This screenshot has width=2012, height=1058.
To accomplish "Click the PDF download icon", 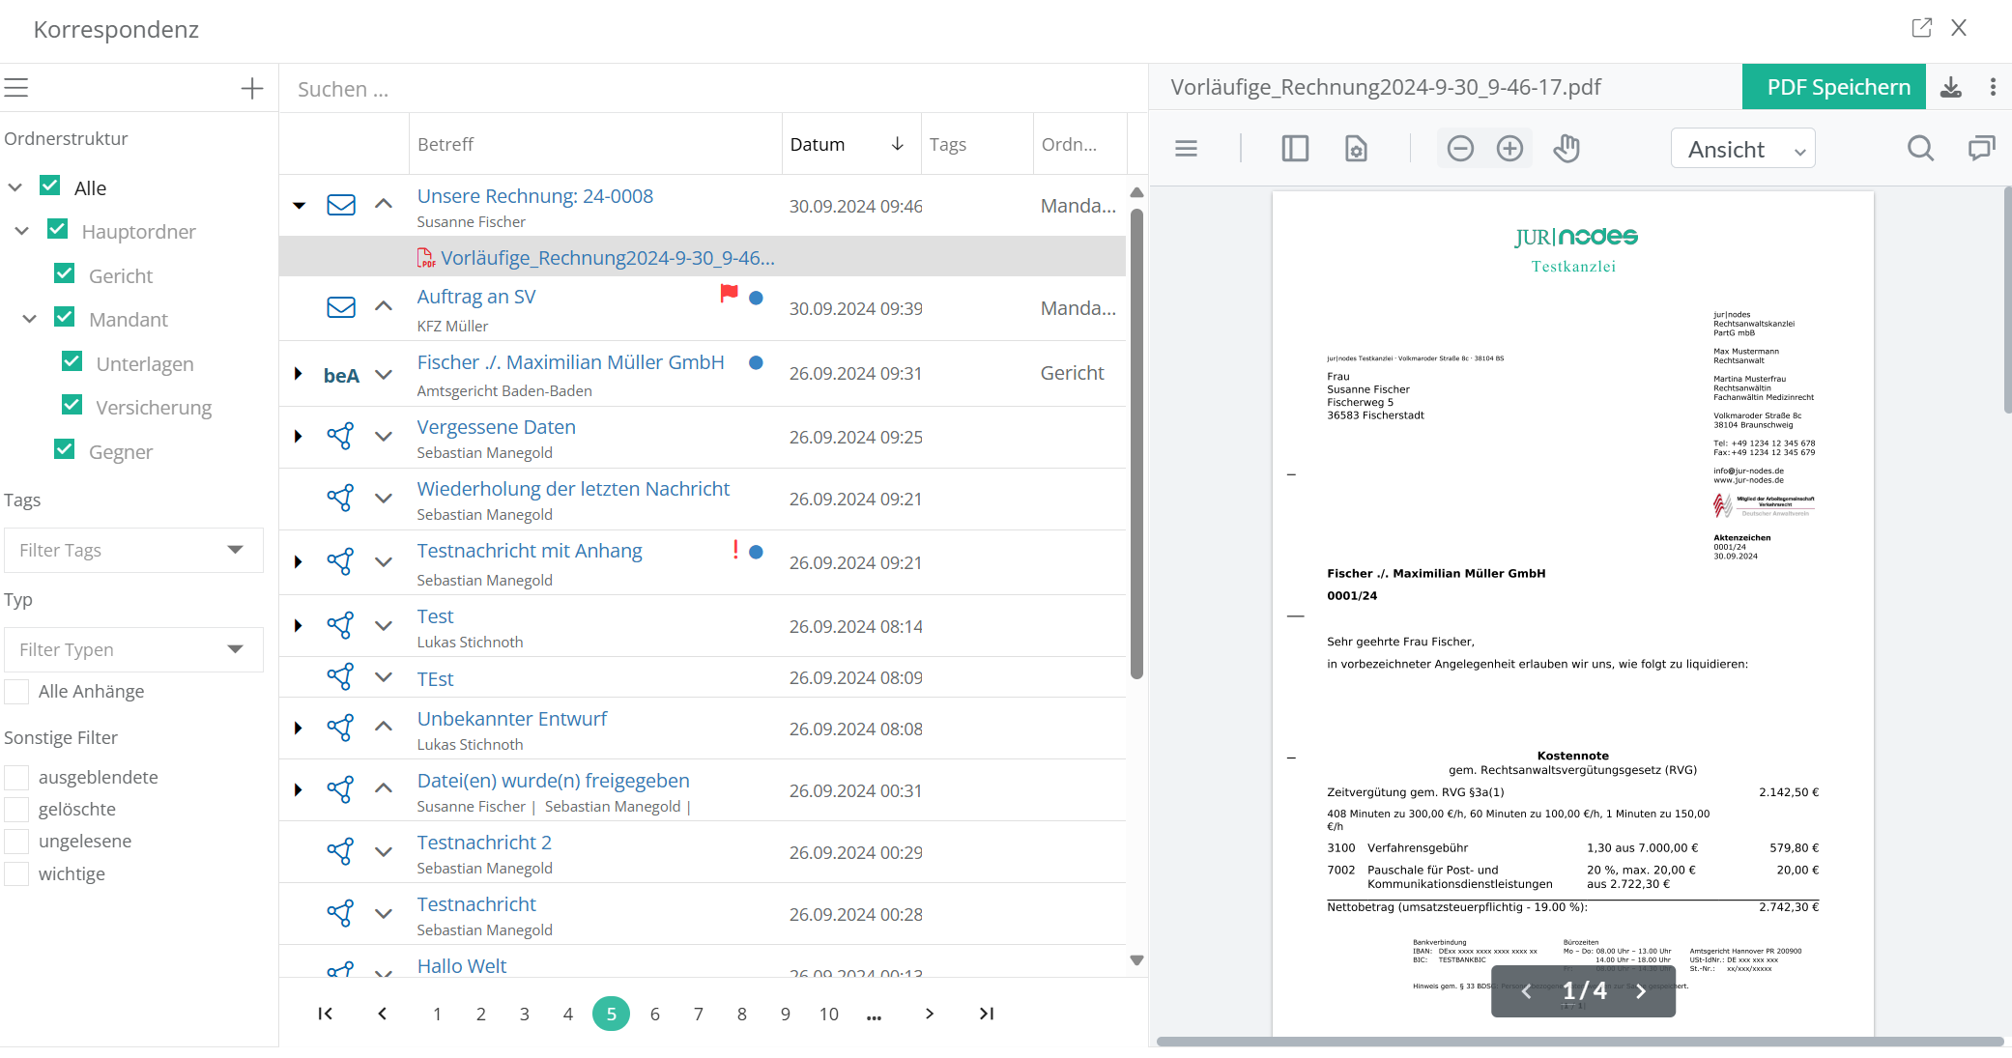I will coord(1950,87).
